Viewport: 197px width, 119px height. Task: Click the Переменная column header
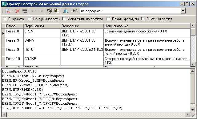coord(42,26)
